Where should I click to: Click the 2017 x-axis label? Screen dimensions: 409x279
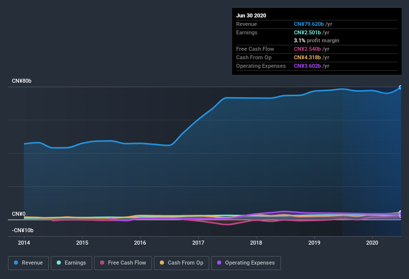click(x=198, y=243)
